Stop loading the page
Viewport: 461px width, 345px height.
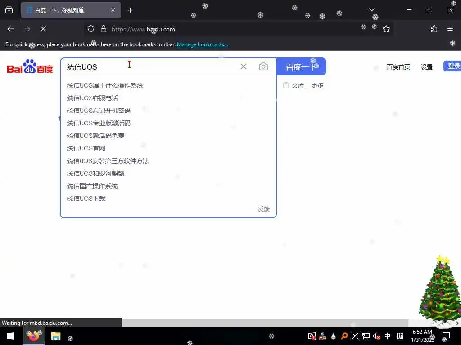point(43,29)
